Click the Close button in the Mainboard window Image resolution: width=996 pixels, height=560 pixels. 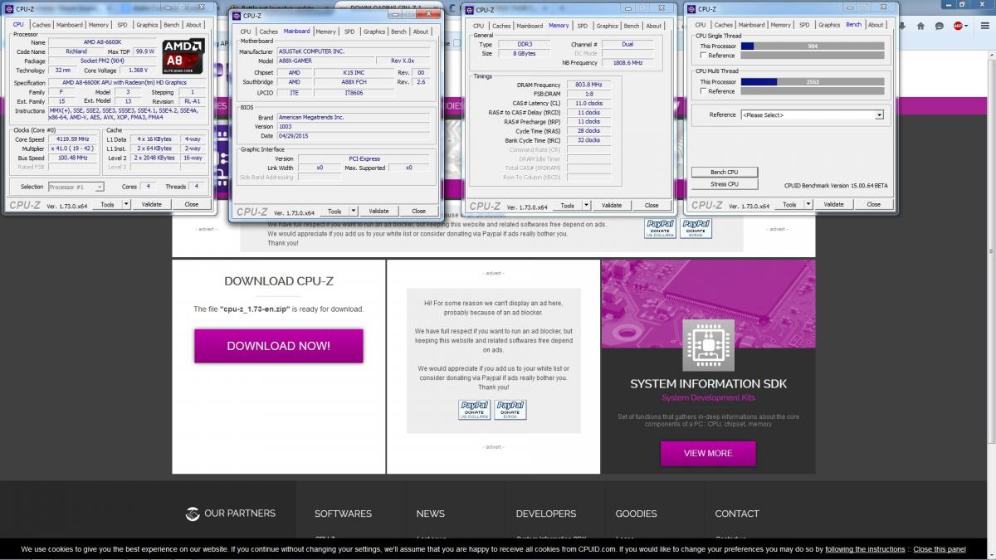[x=418, y=211]
